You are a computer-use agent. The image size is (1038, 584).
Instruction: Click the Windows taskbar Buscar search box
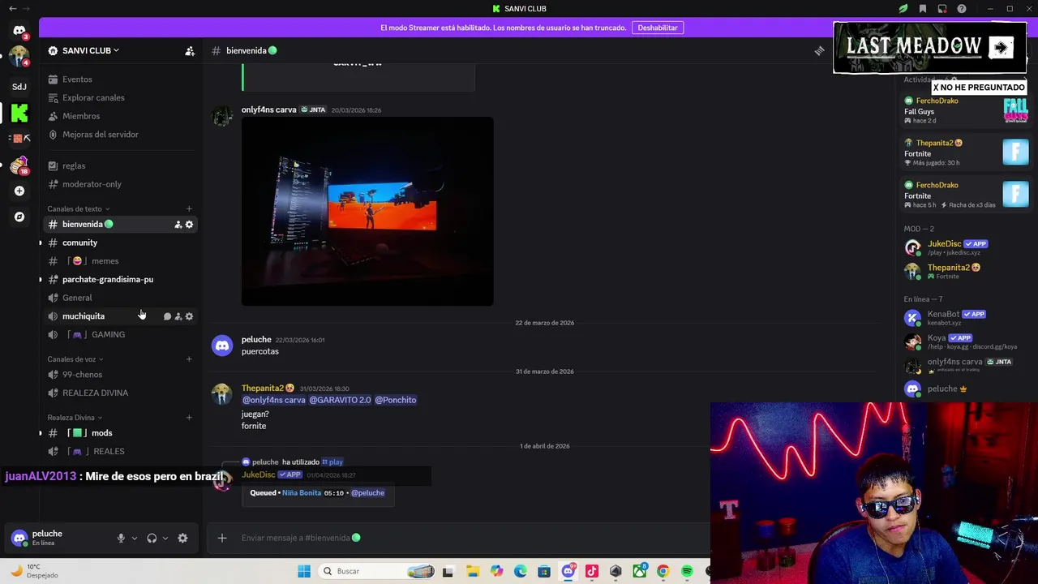point(376,571)
